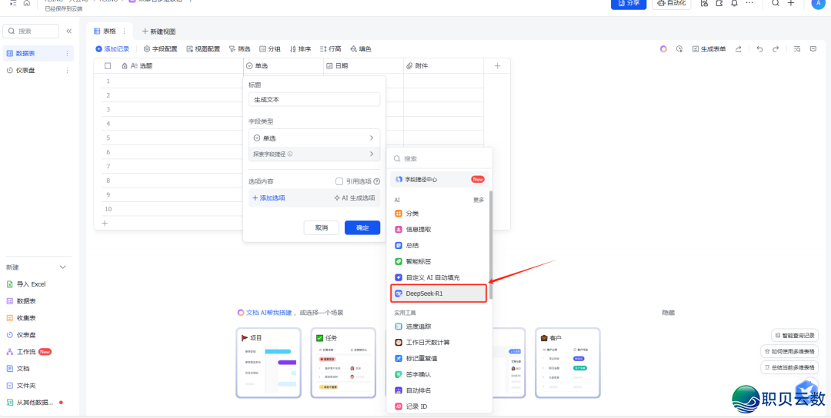This screenshot has width=831, height=418.
Task: Click the blue 确定 confirm button
Action: click(362, 227)
